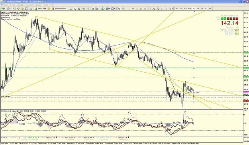Toggle the Data Window crosshair-circle icon
Image resolution: width=249 pixels, height=145 pixels.
coord(18,9)
